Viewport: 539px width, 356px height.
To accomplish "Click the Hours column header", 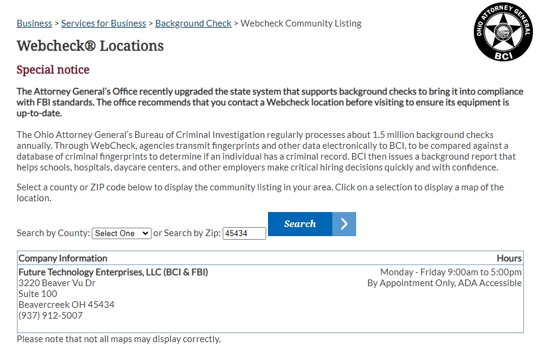I will [x=509, y=258].
